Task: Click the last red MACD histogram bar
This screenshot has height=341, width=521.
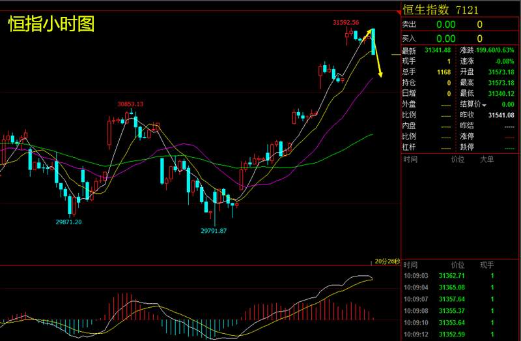Action: point(373,319)
